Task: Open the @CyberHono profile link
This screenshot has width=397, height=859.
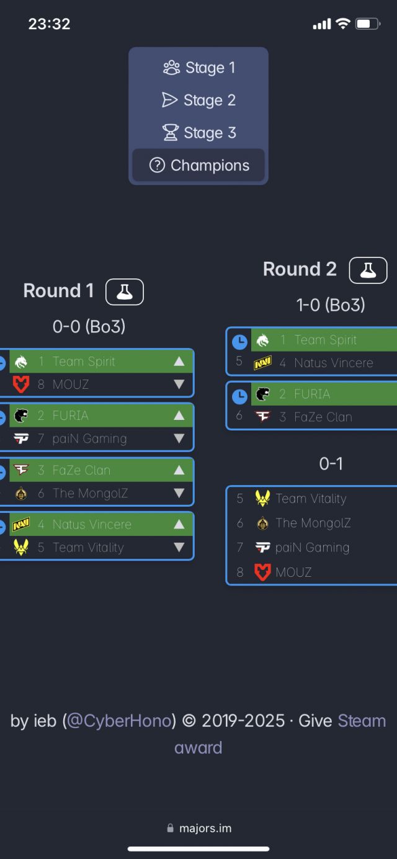Action: (x=119, y=721)
